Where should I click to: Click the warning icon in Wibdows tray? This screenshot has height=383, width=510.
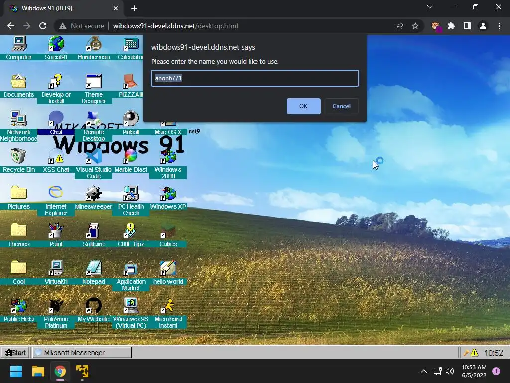(x=475, y=353)
